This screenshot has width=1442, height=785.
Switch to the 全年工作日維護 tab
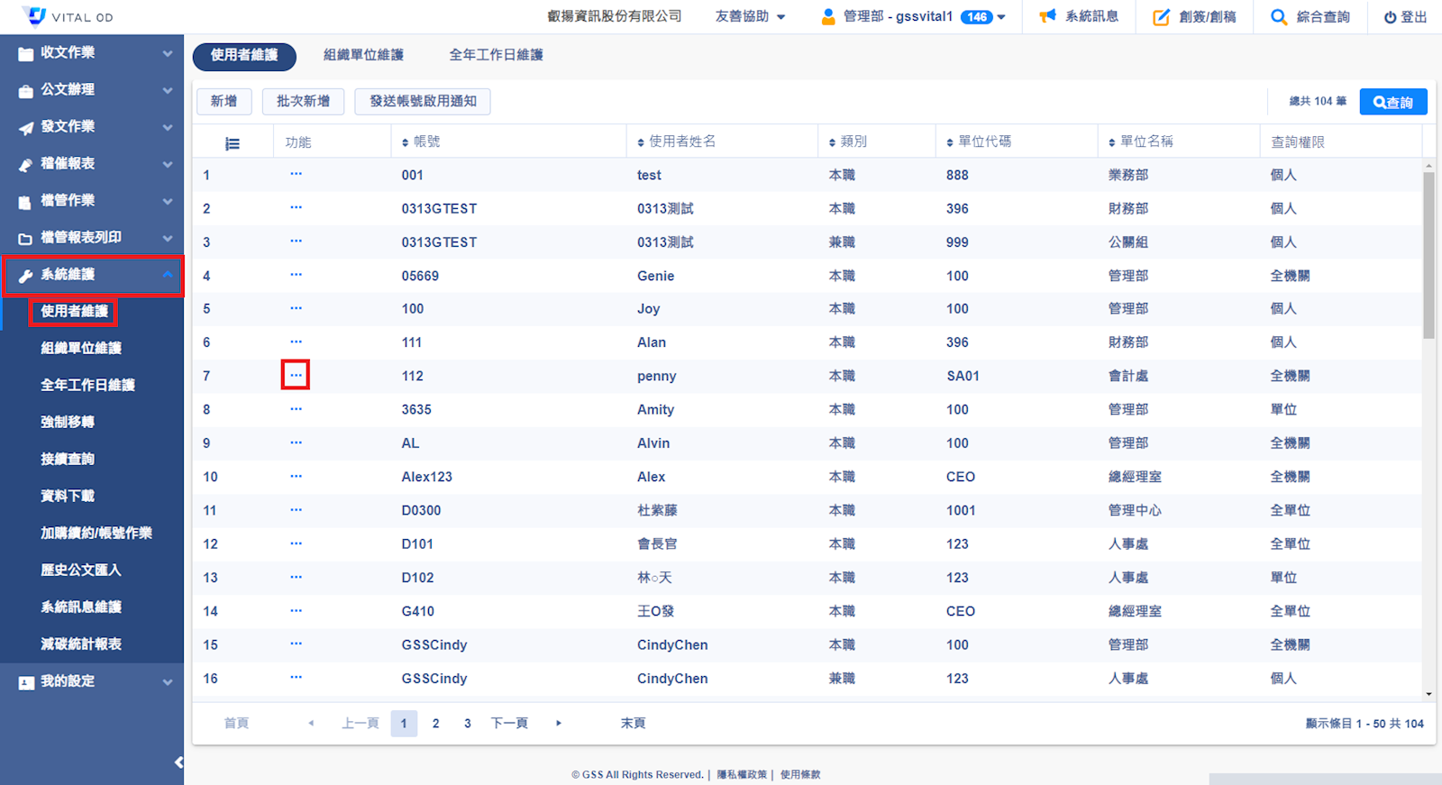point(496,55)
